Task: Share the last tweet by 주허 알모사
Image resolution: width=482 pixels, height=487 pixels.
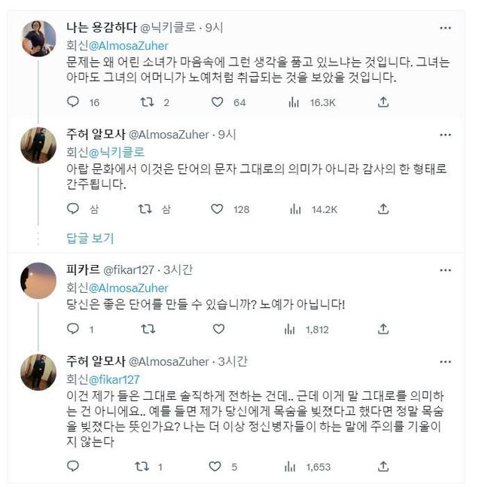Action: tap(383, 467)
